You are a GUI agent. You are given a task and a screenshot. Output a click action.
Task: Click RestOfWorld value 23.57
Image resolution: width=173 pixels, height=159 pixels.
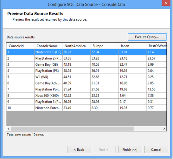tap(157, 58)
